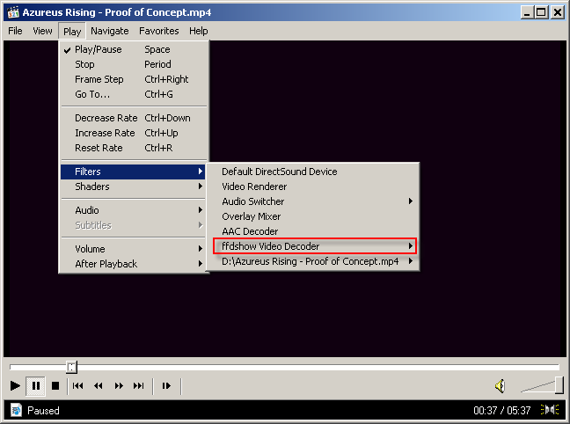Click the audio channel indicator in the status bar
This screenshot has width=570, height=424.
tap(550, 410)
